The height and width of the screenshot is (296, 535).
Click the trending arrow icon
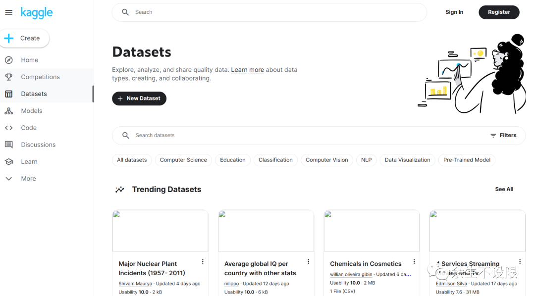[x=120, y=190]
